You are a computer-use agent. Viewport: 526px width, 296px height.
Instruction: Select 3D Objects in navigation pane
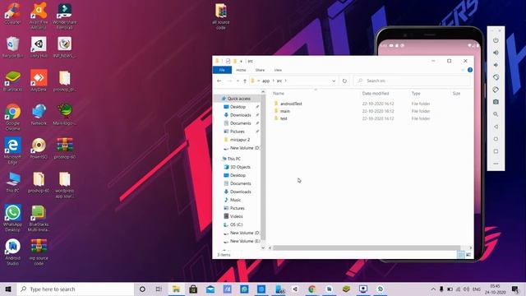coord(240,167)
